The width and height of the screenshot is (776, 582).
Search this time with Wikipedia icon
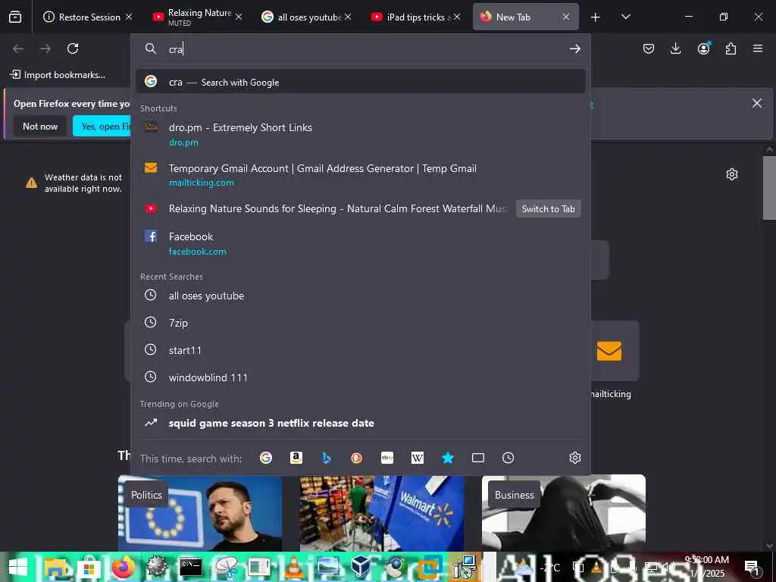coord(418,458)
